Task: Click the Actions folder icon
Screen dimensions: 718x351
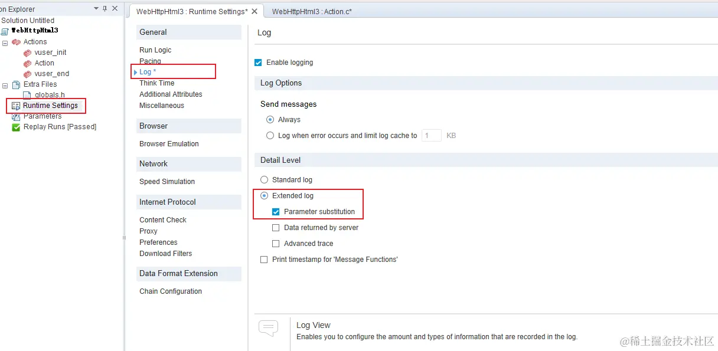Action: point(16,42)
